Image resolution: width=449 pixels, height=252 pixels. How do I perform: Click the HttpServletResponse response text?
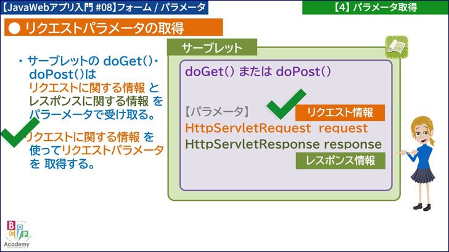click(283, 144)
